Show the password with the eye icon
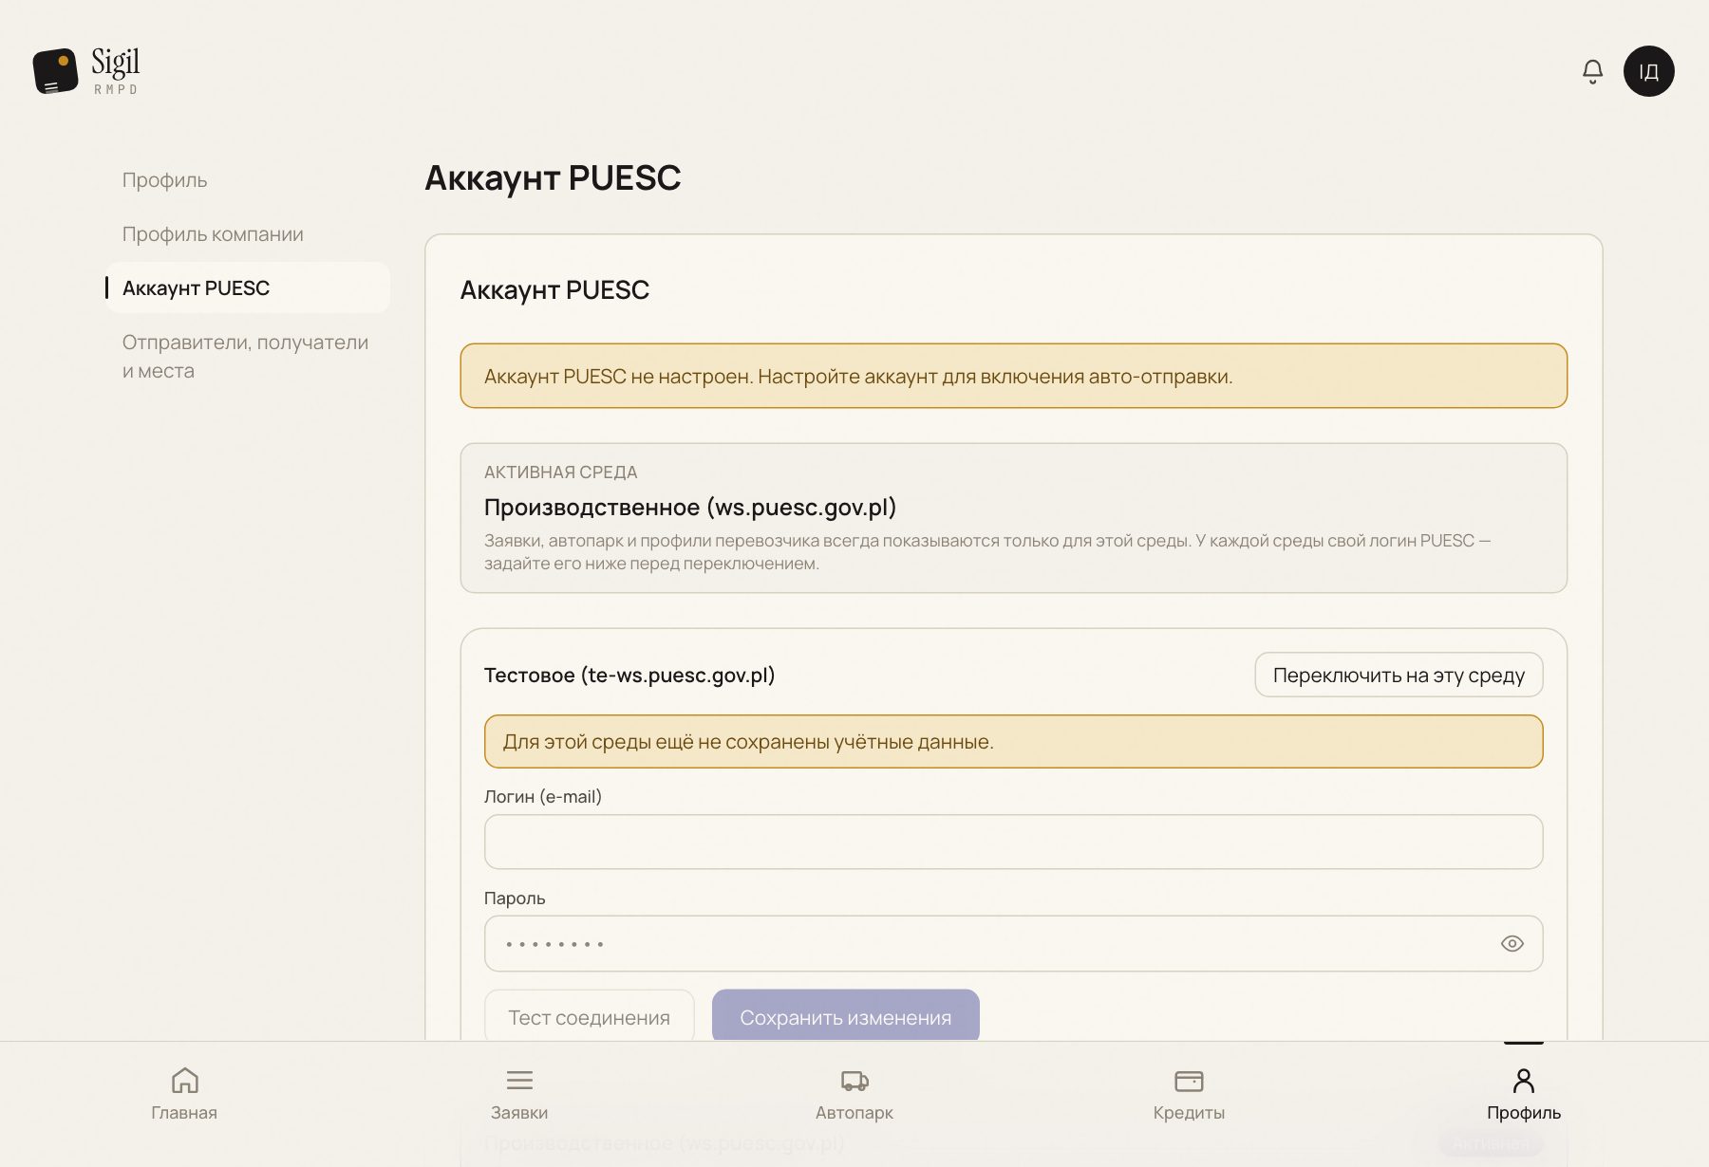This screenshot has height=1167, width=1709. (1512, 943)
